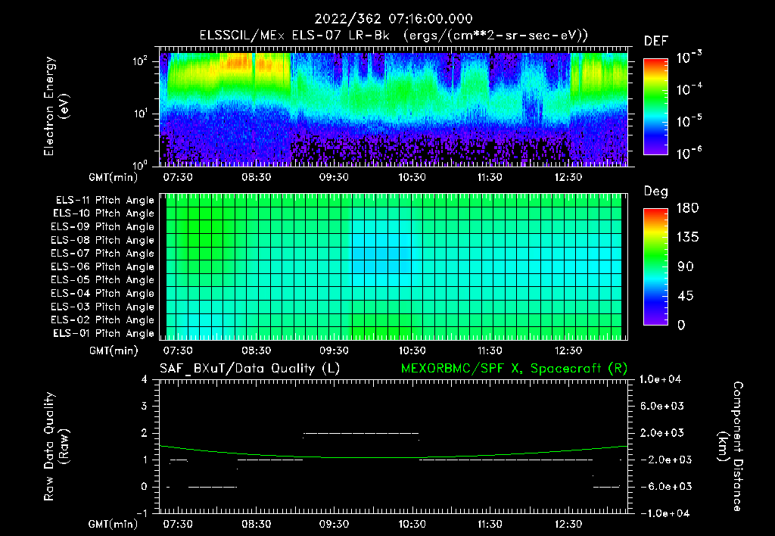Screen dimensions: 775x536
Task: Pick the DEF rainbow color bar
Action: pyautogui.click(x=655, y=107)
